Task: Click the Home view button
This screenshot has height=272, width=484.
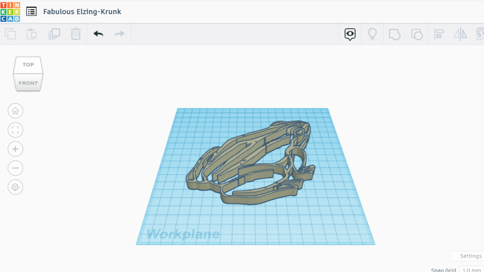Action: pos(15,111)
